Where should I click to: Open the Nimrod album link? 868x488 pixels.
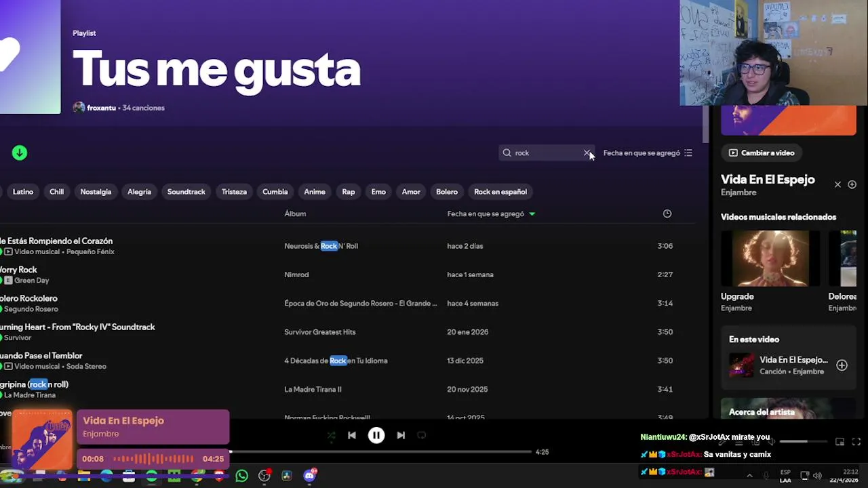click(x=296, y=274)
